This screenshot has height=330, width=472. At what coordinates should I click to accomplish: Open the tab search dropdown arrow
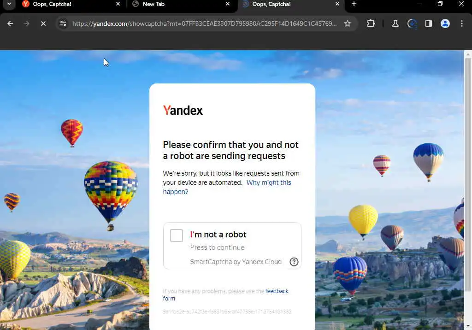click(x=9, y=4)
